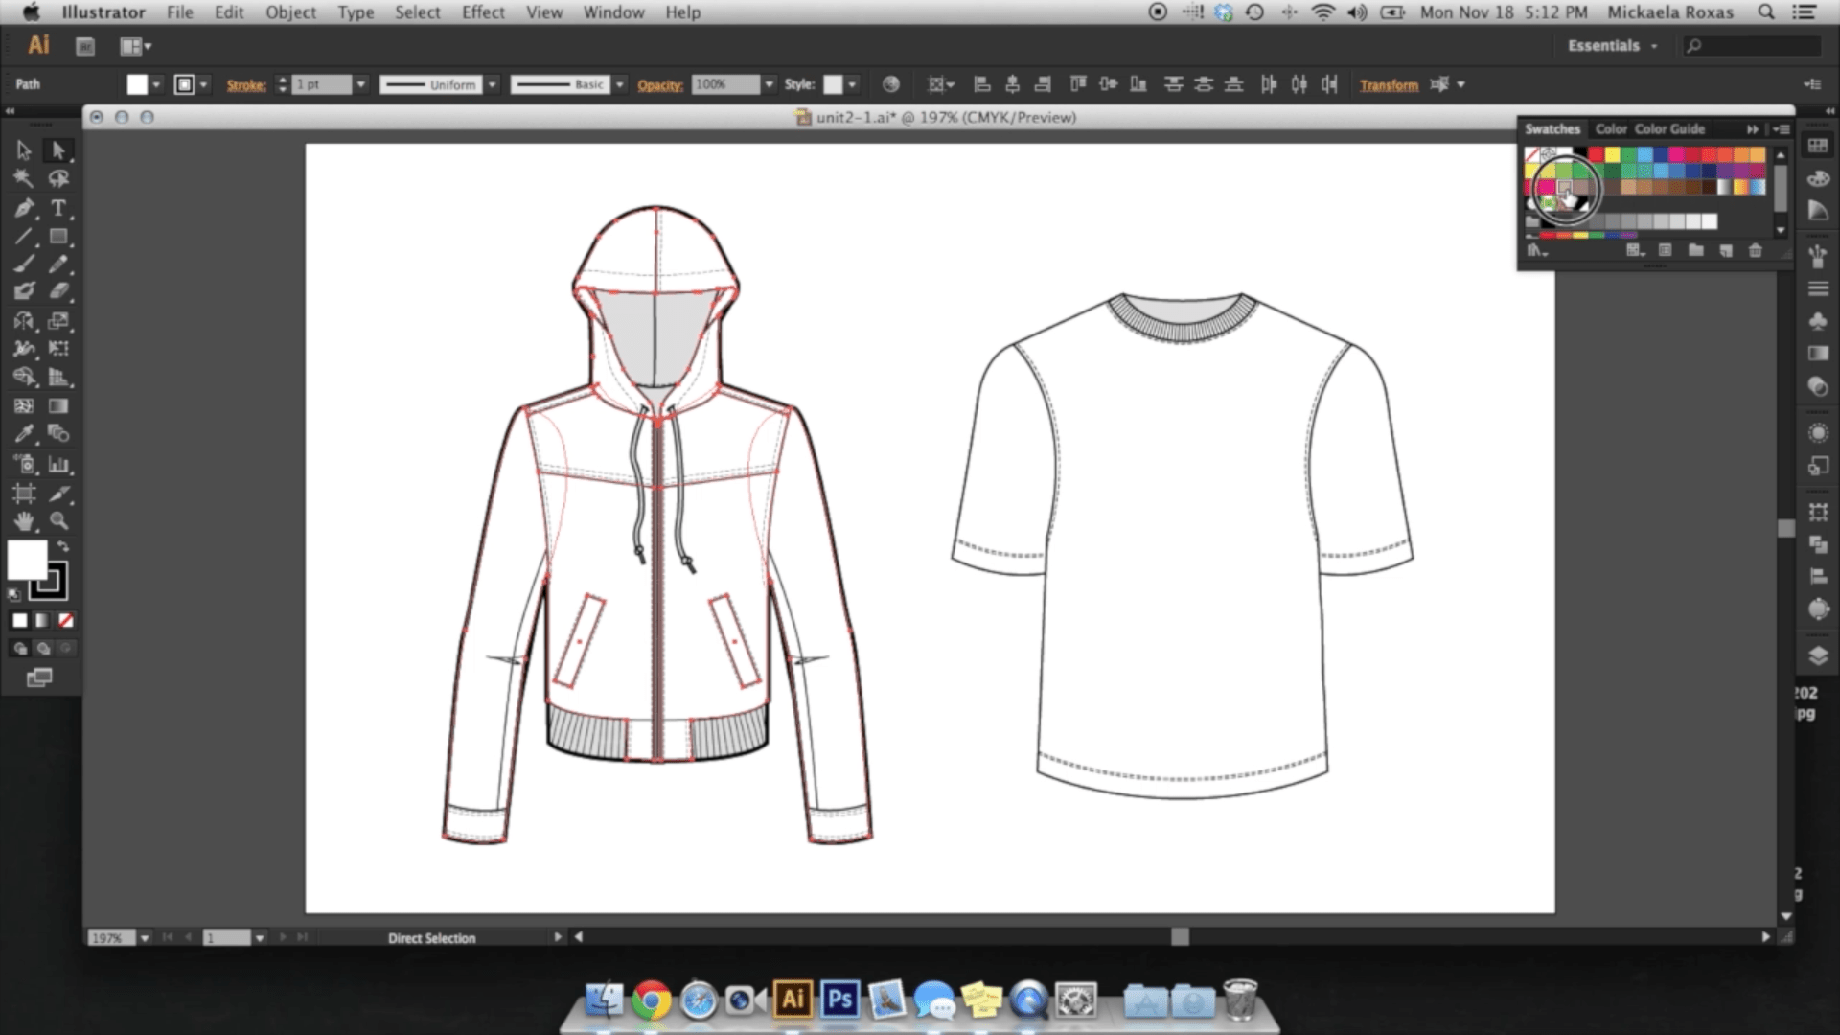1840x1035 pixels.
Task: Toggle fill to gradient in the toolbar
Action: coord(42,620)
